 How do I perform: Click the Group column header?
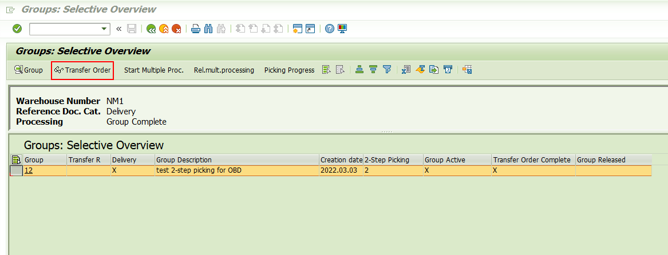point(45,160)
